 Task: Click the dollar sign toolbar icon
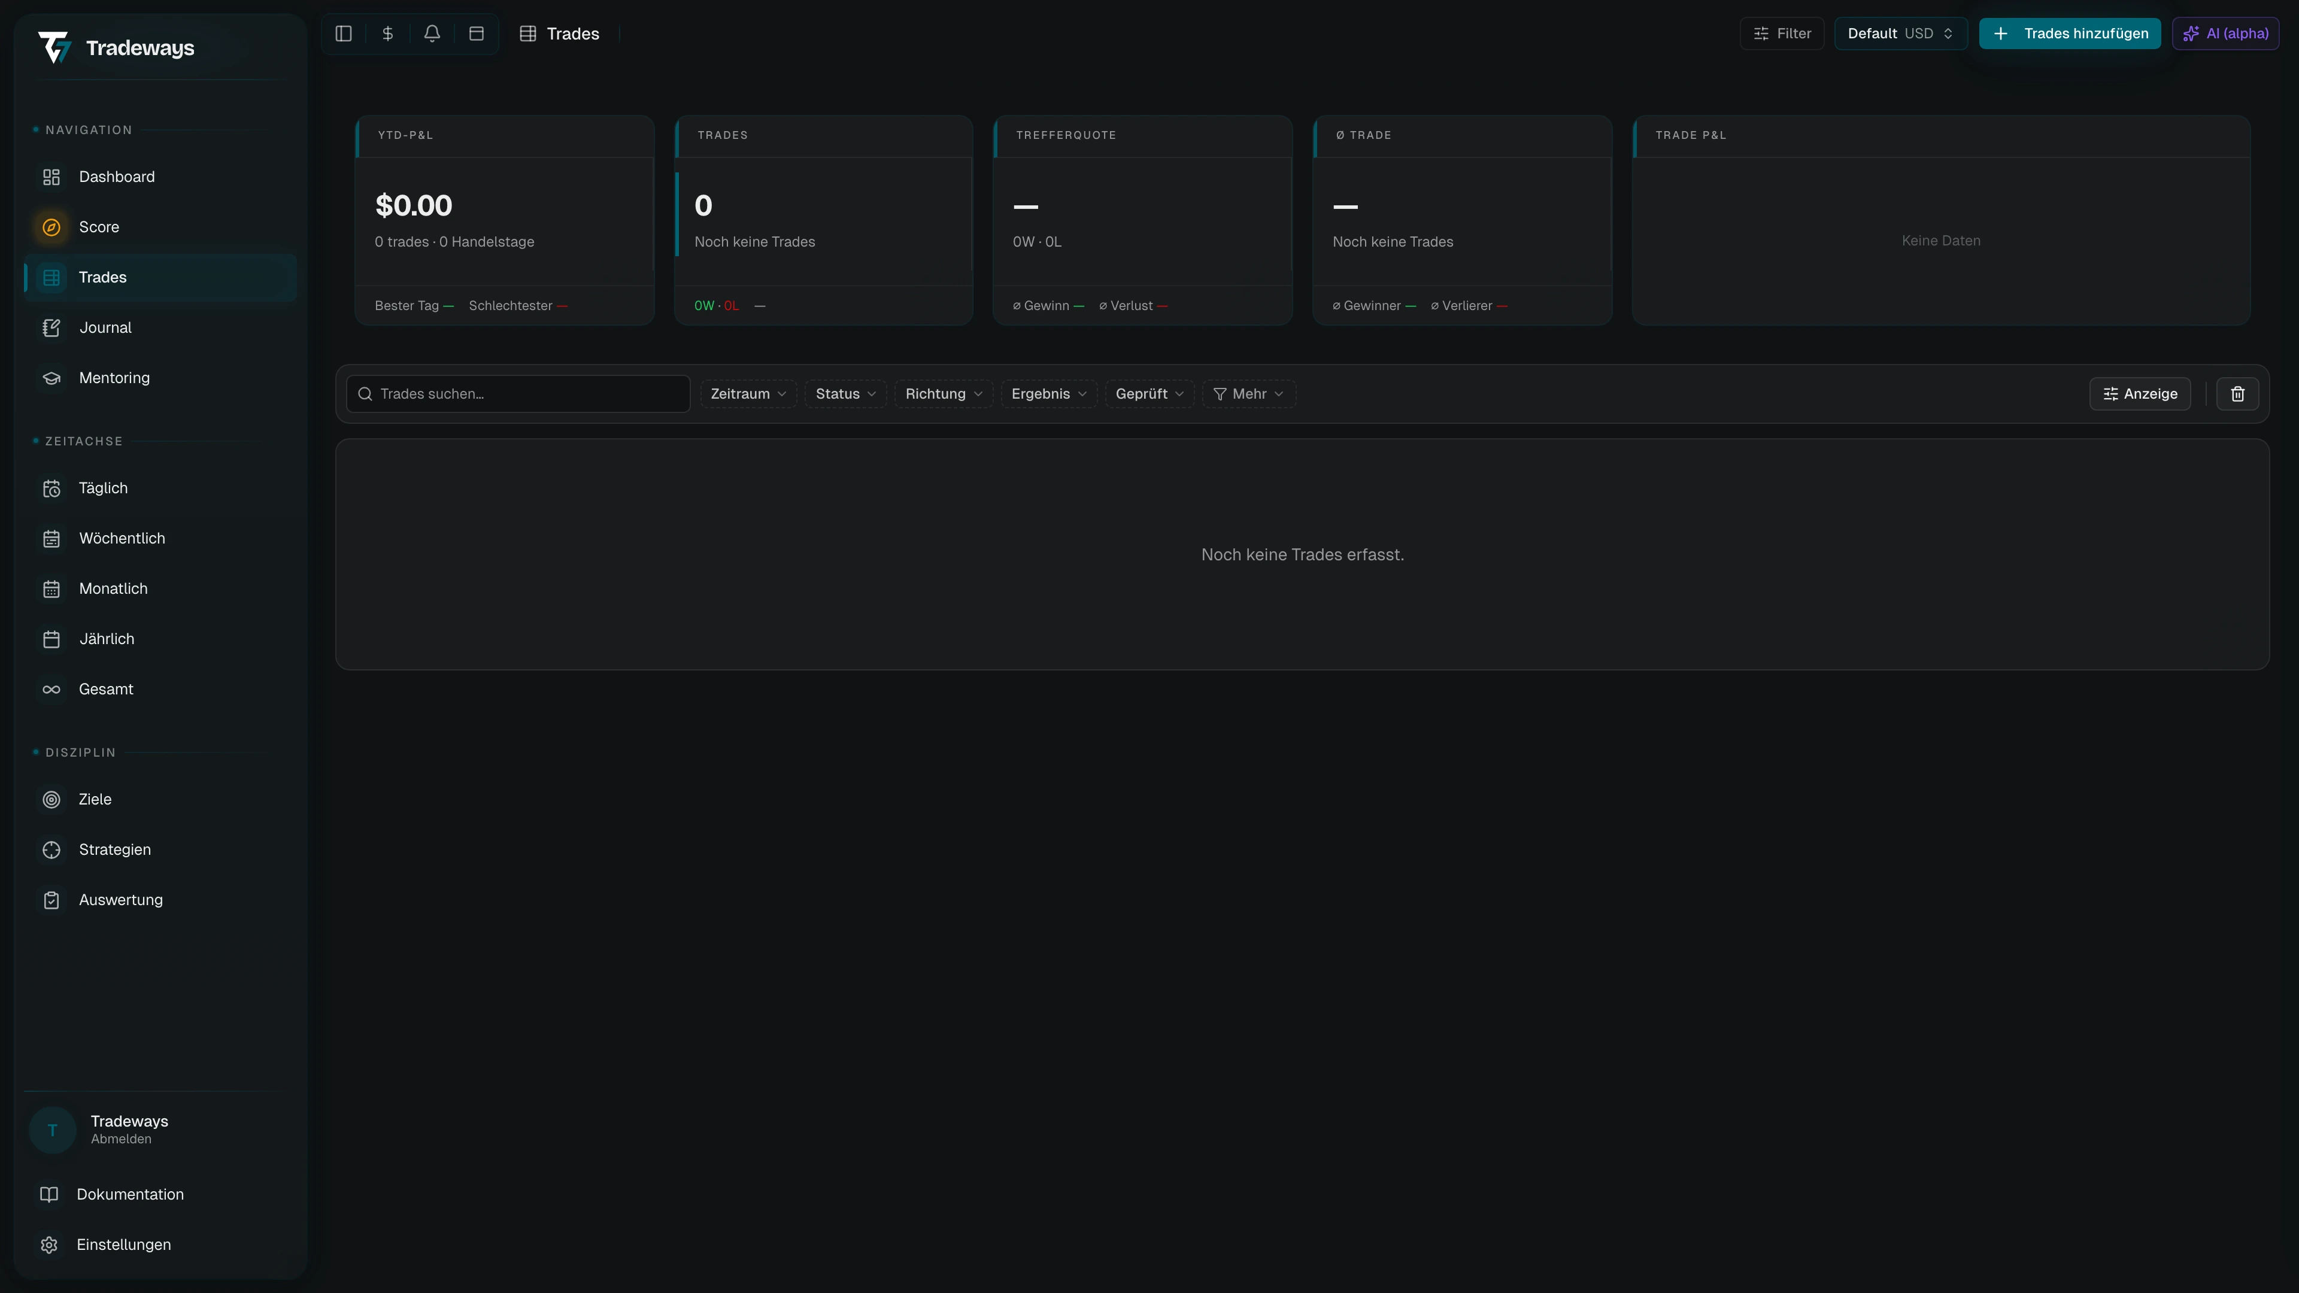point(387,34)
